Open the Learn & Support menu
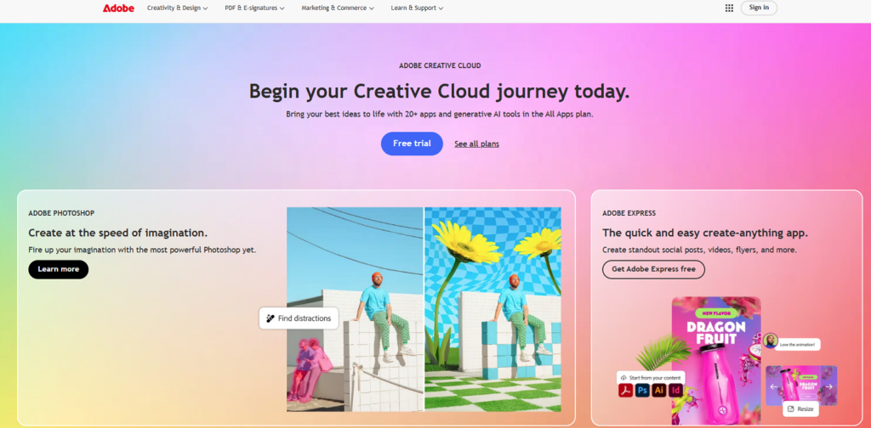The height and width of the screenshot is (428, 871). (x=417, y=8)
